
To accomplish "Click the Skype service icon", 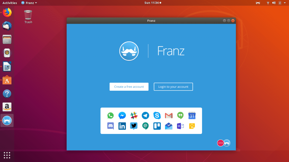I will click(157, 116).
